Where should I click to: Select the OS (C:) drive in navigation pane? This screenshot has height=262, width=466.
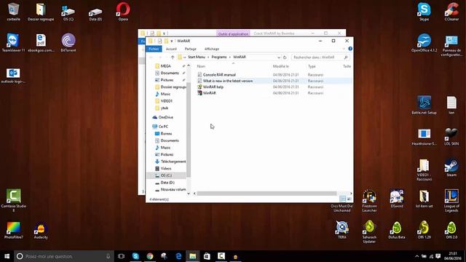point(166,175)
